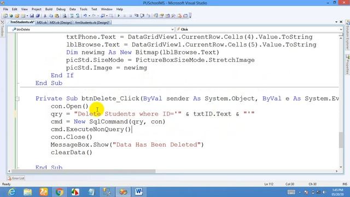350x197 pixels.
Task: Open the Build menu
Action: pos(49,9)
